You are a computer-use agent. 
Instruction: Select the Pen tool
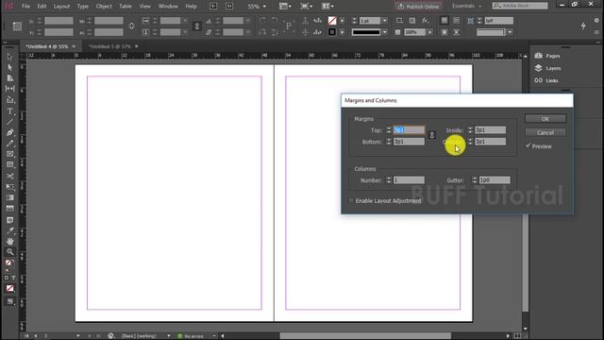click(x=9, y=132)
